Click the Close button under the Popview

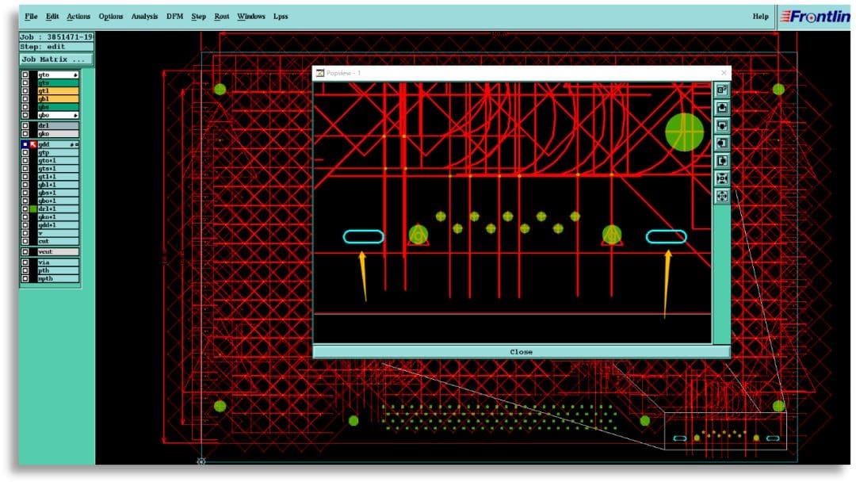pyautogui.click(x=522, y=352)
